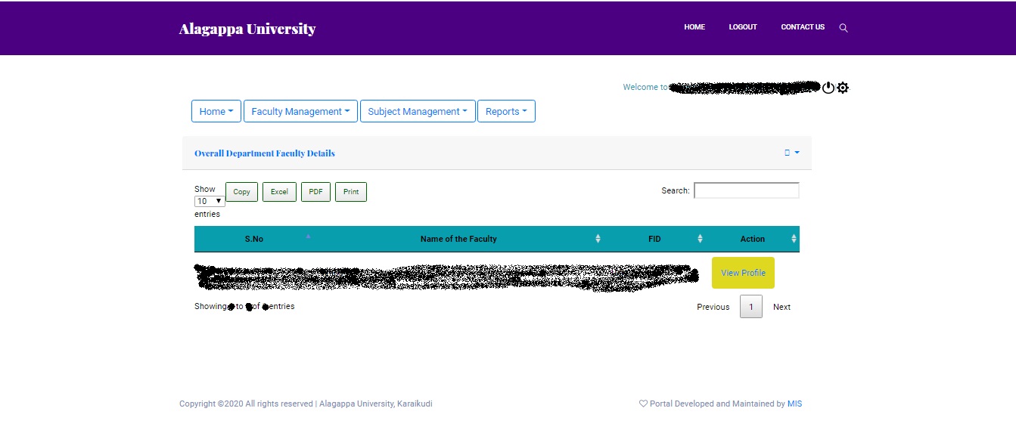
Task: Expand Faculty Management dropdown
Action: [x=300, y=111]
